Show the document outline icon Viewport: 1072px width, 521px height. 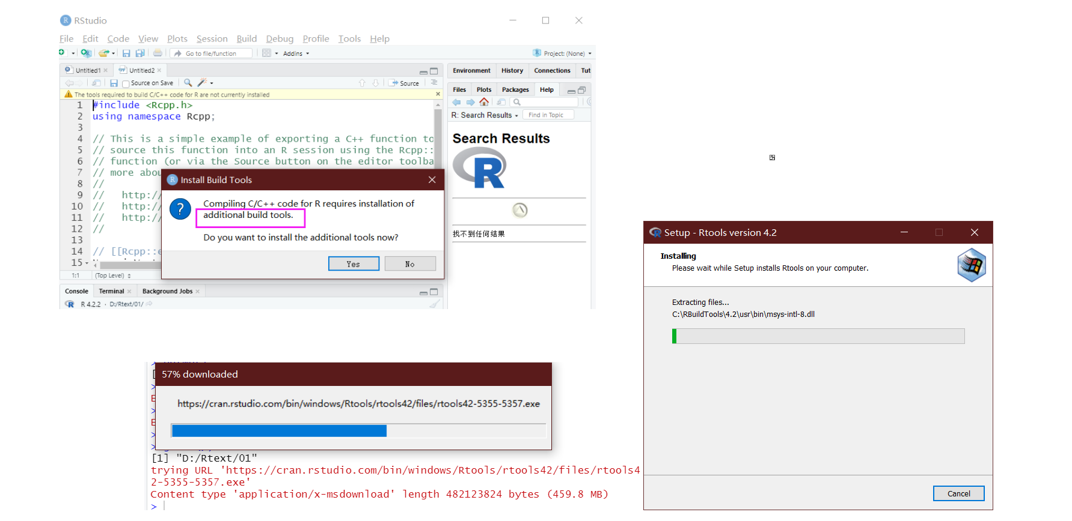(434, 82)
